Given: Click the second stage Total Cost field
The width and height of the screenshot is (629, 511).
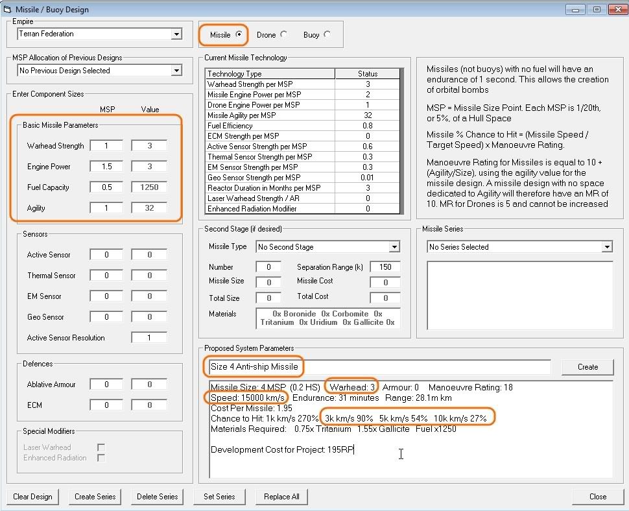Looking at the screenshot, I should click(x=385, y=298).
